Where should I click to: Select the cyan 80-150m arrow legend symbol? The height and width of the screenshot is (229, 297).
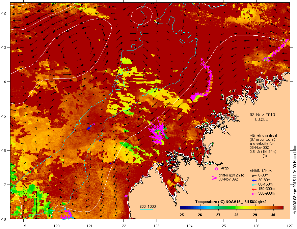(x=254, y=185)
